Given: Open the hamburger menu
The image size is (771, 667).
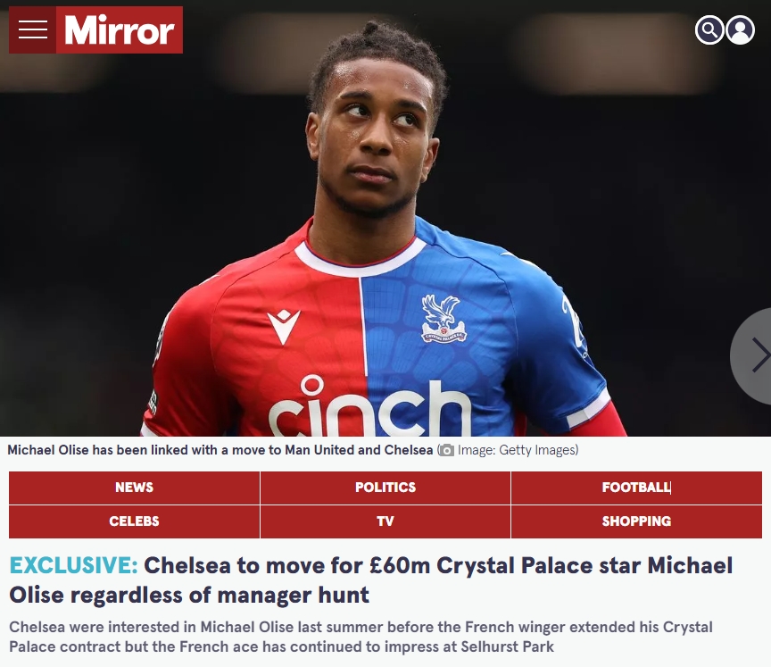Looking at the screenshot, I should [32, 29].
